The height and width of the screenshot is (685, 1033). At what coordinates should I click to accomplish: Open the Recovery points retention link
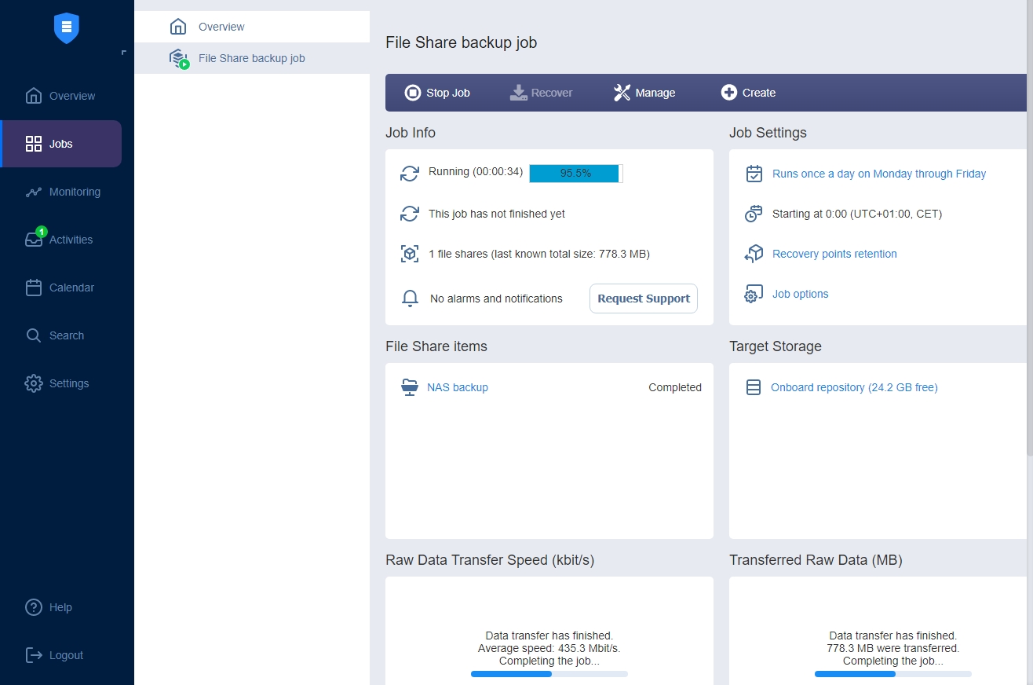(x=834, y=254)
